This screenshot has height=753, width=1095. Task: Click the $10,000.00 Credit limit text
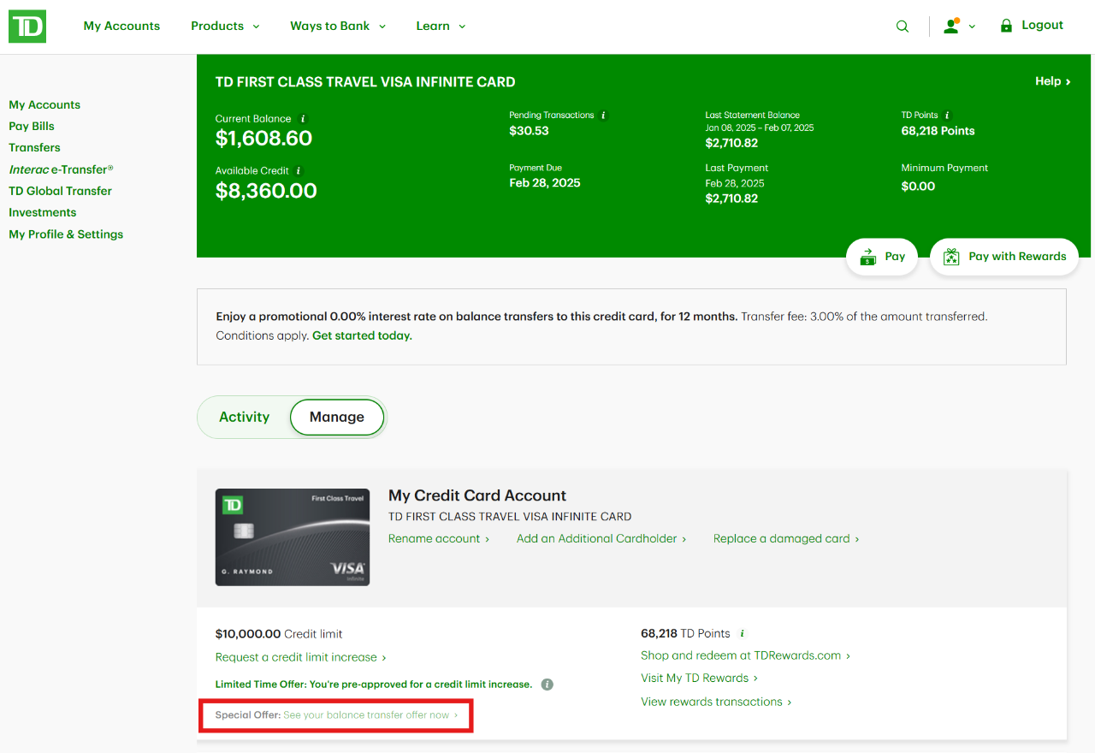279,635
